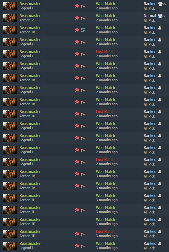Click solo player icon in the bottom row
Viewport: 169px width, 252px height.
[160, 244]
